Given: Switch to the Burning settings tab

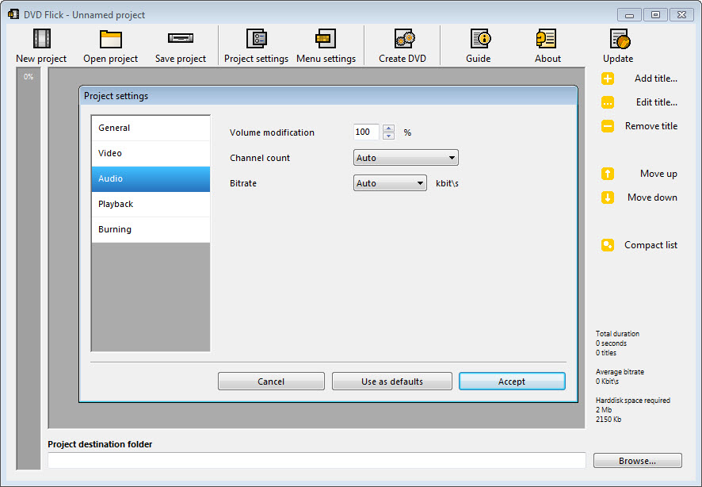Looking at the screenshot, I should click(x=151, y=228).
